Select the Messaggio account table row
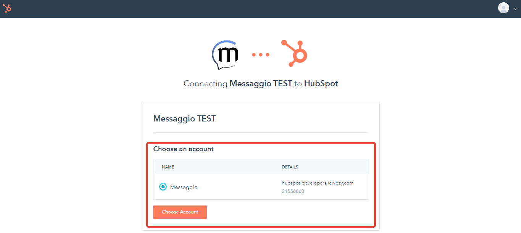Viewport: 521px width, 233px height. [x=261, y=187]
